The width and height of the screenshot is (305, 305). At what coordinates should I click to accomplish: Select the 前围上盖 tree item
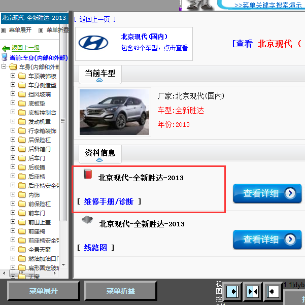pyautogui.click(x=40, y=222)
